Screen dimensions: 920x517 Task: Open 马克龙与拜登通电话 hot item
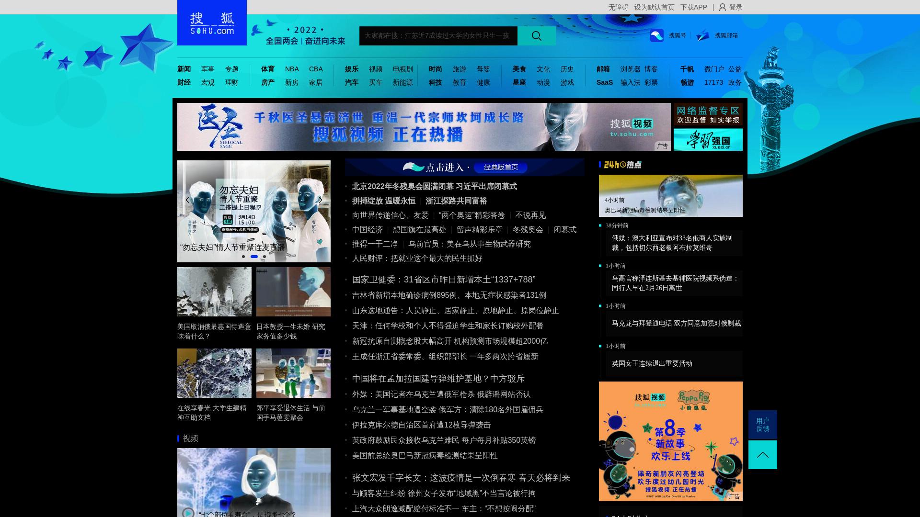coord(677,323)
